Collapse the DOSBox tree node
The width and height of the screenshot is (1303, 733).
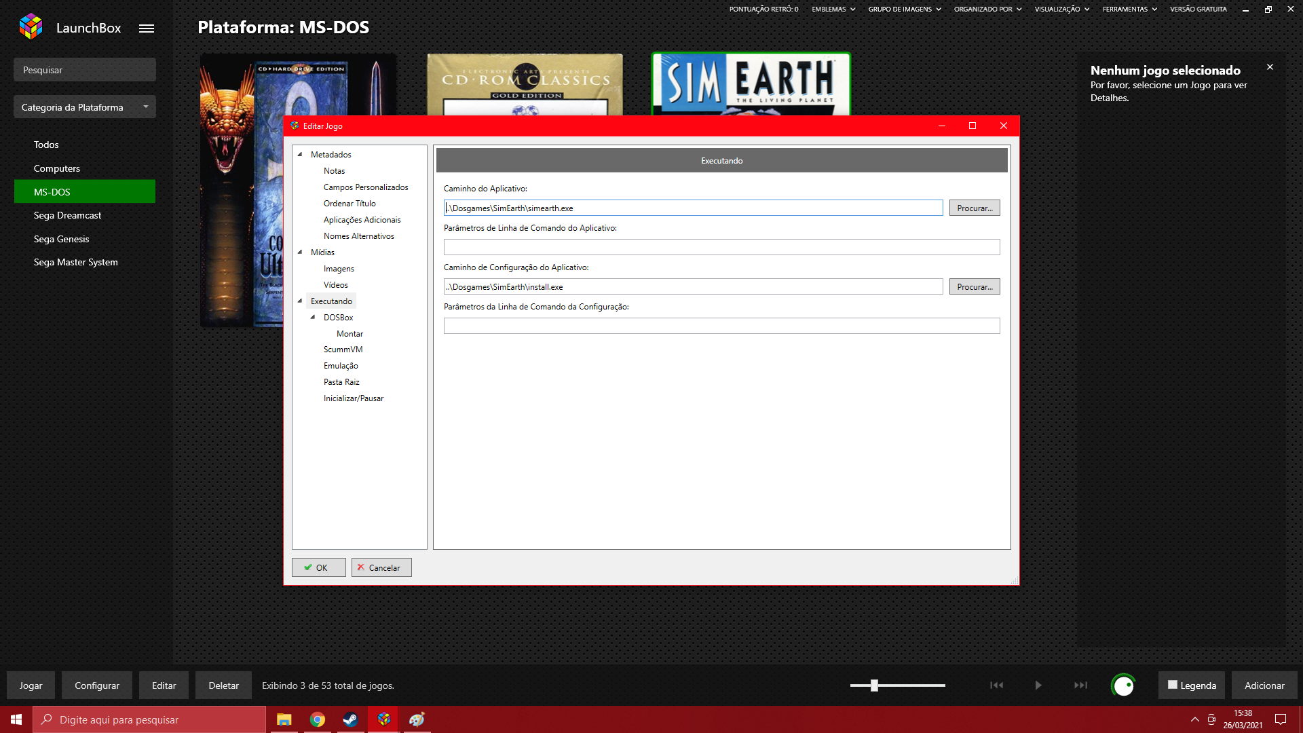(x=313, y=317)
